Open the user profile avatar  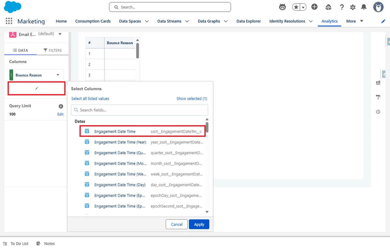[x=378, y=7]
